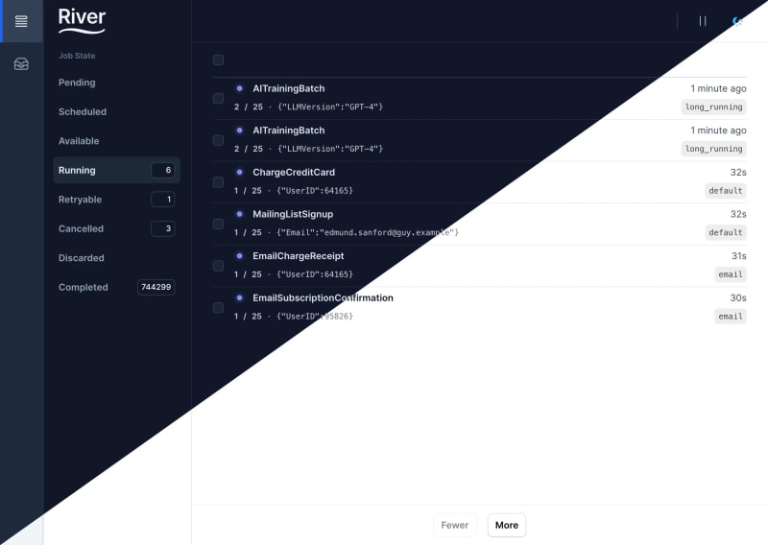Click the running status dot for EmailChargeReceipt

point(239,256)
